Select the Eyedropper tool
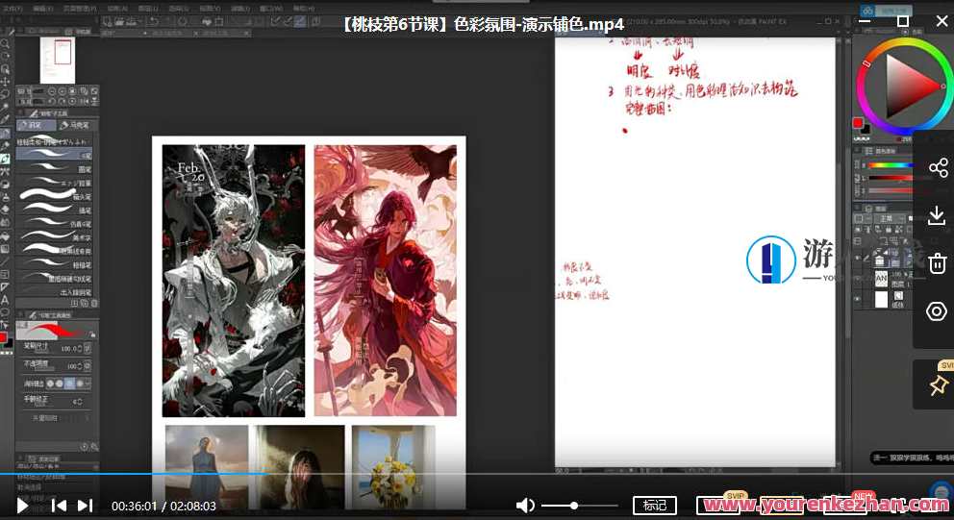Viewport: 954px width, 520px height. (5, 120)
